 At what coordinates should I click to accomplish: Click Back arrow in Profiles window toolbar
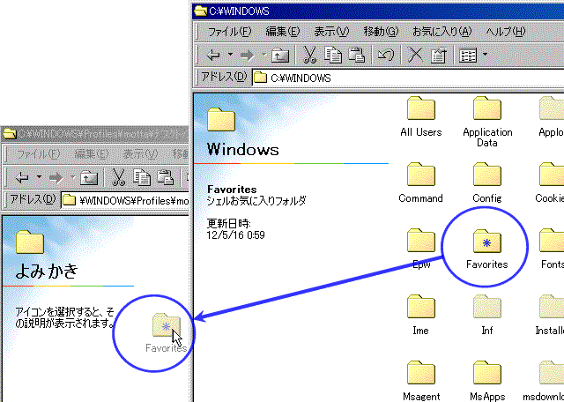pos(22,178)
